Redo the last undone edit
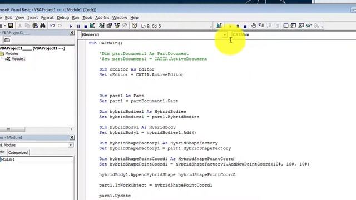The width and height of the screenshot is (356, 200). pyautogui.click(x=60, y=26)
